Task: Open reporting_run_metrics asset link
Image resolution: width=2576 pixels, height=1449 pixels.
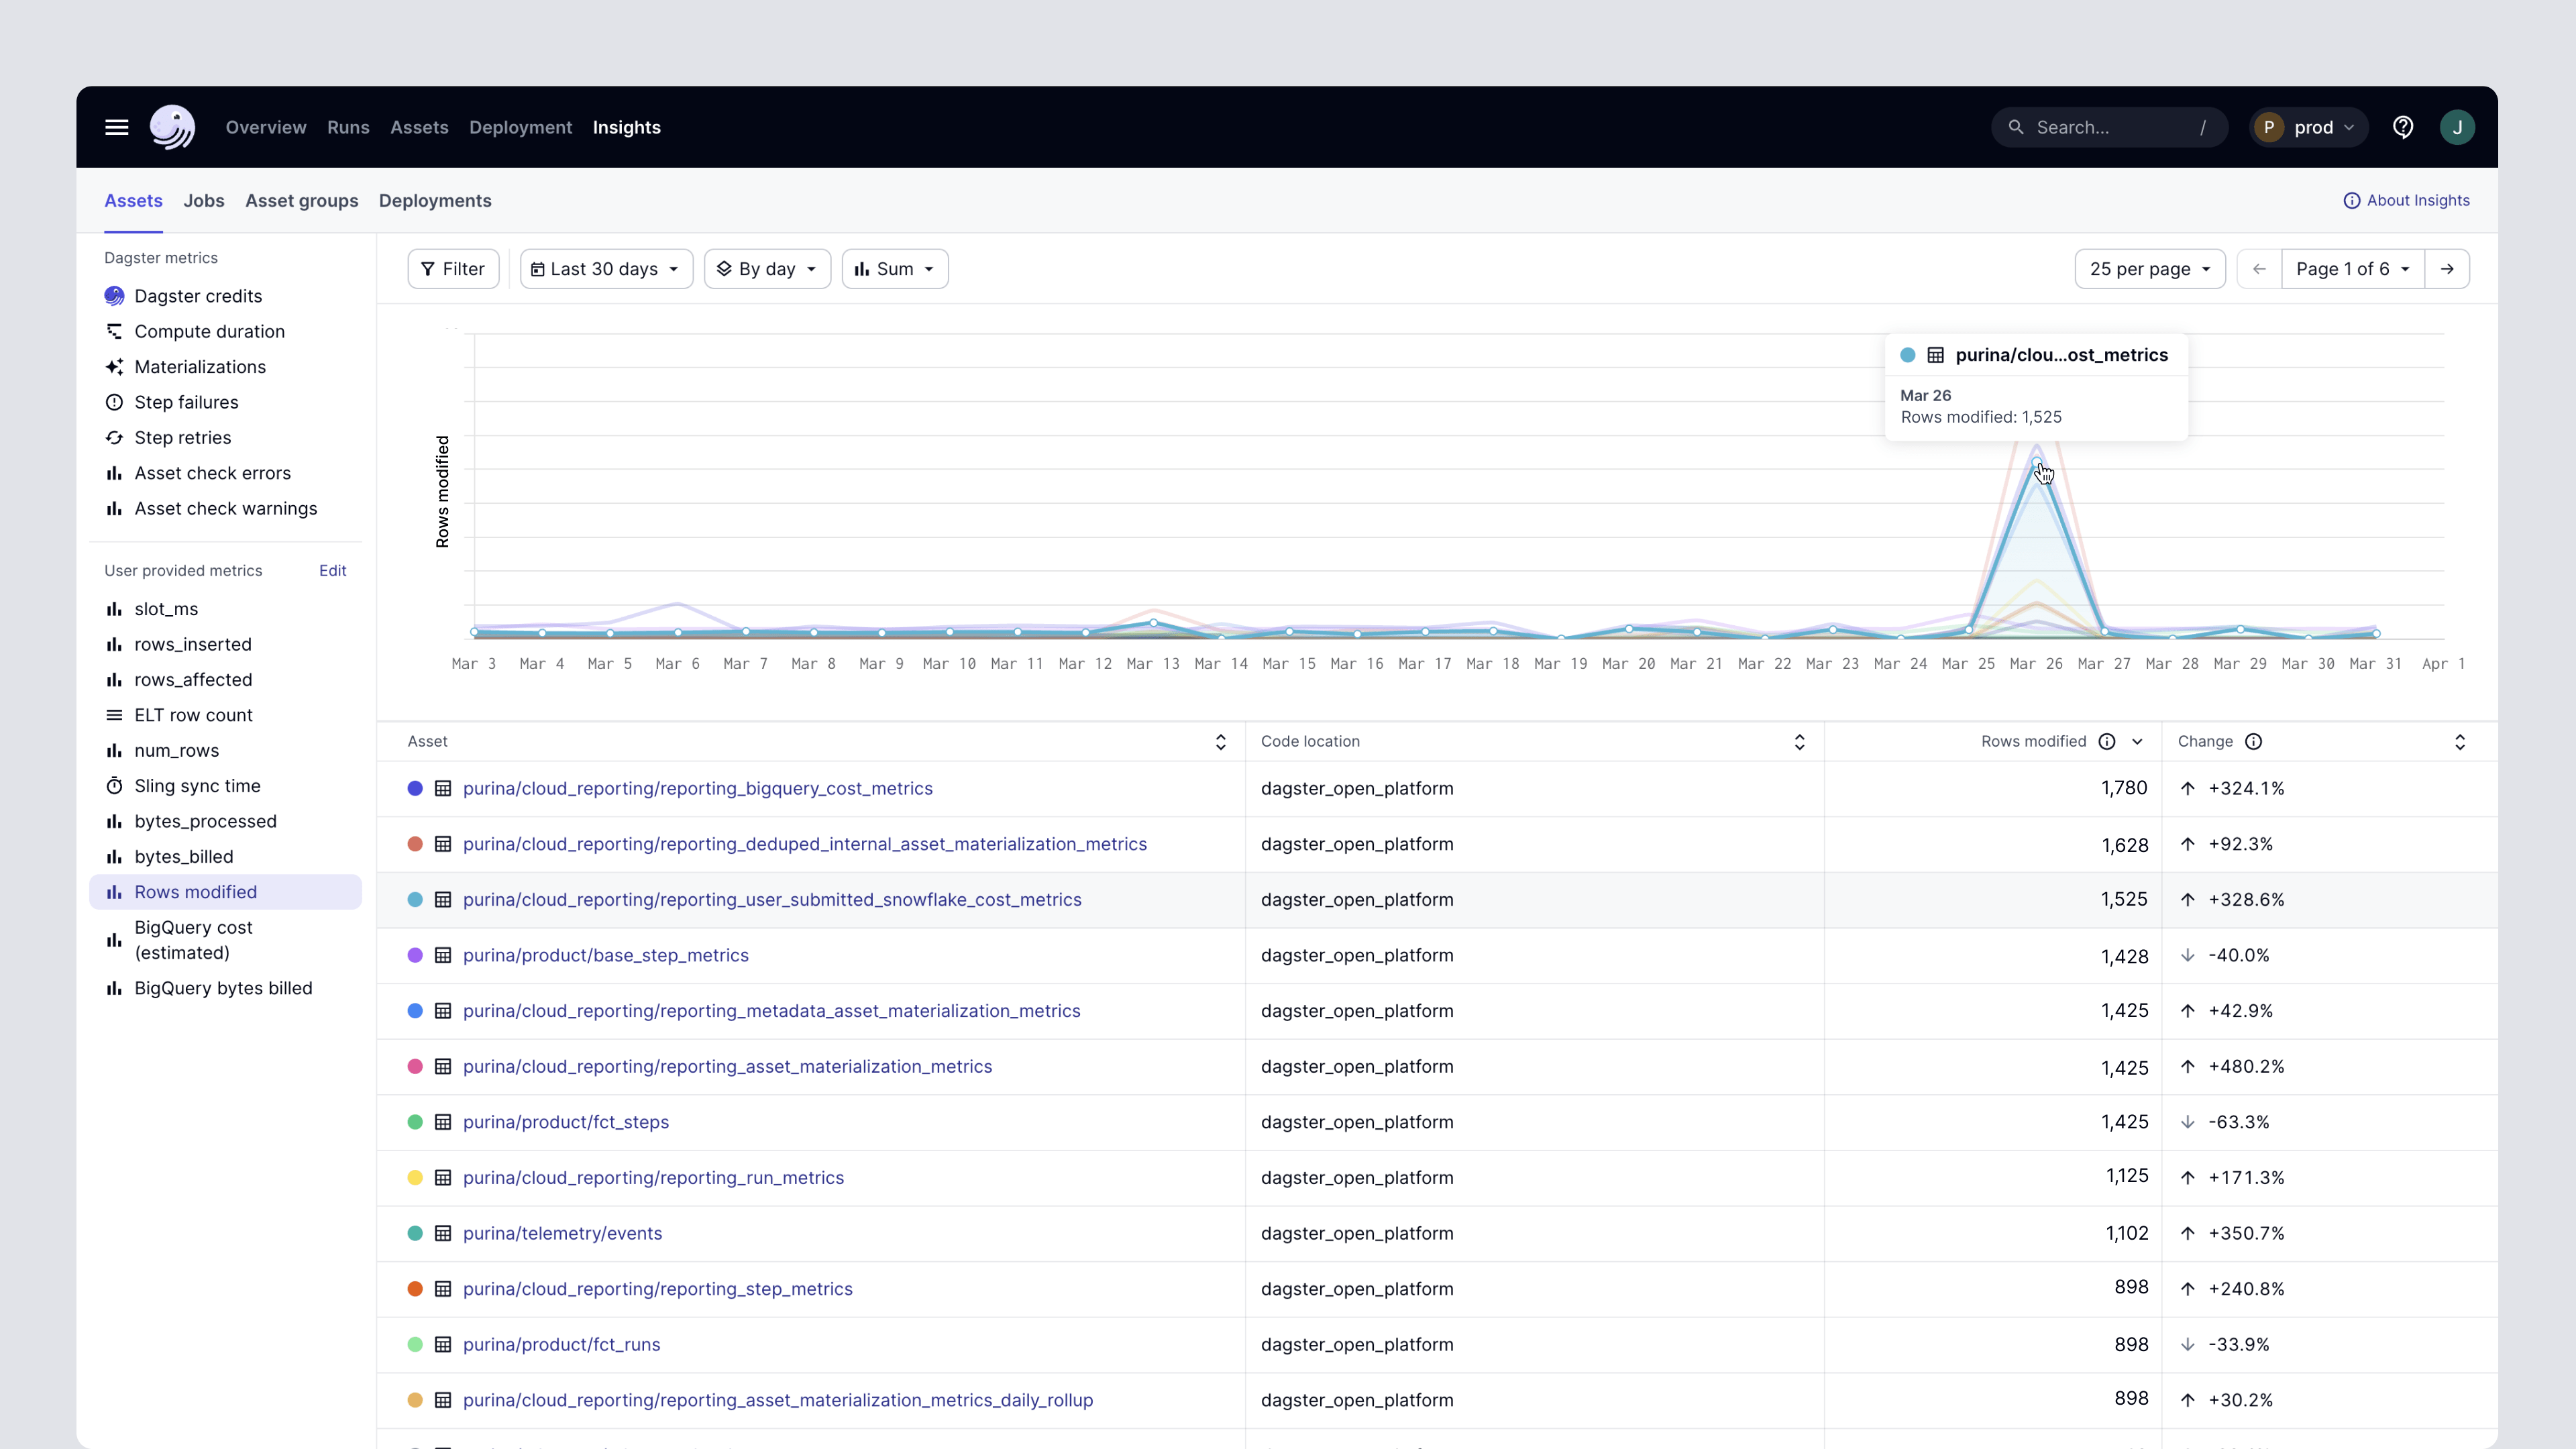Action: click(x=653, y=1177)
